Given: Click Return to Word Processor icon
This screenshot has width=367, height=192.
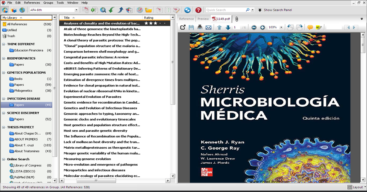Looking at the screenshot, I should point(177,10).
